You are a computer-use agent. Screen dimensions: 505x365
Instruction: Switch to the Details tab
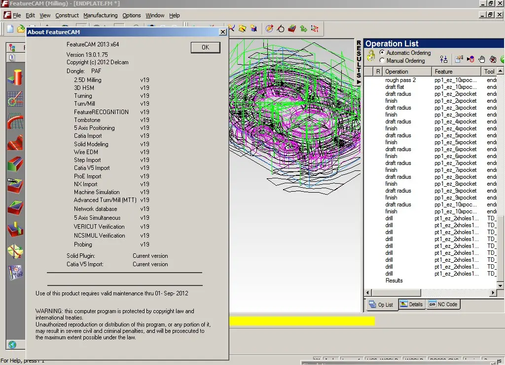[x=412, y=304]
